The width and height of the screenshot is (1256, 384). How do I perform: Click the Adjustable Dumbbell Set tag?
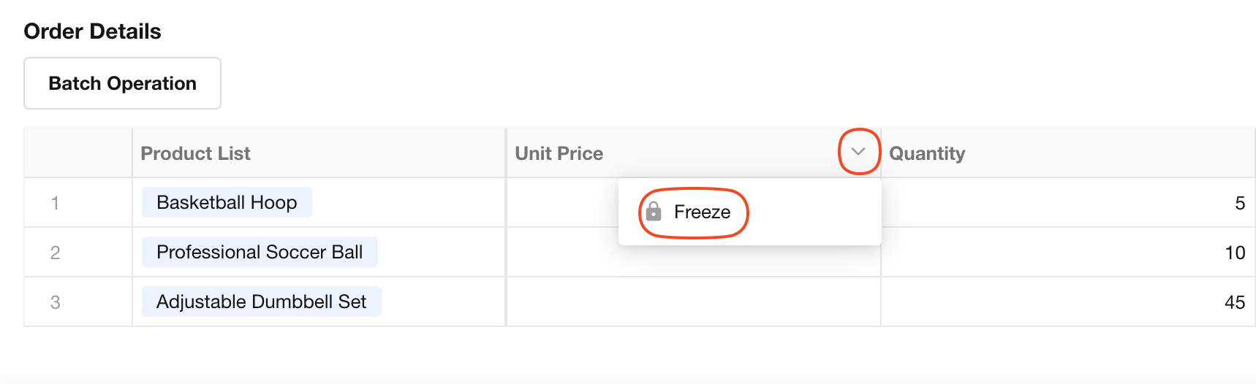pyautogui.click(x=261, y=302)
